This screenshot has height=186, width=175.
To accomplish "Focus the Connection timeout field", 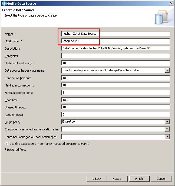I will click(x=115, y=78).
